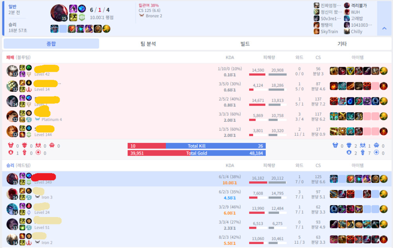This screenshot has width=393, height=248.
Task: Click the Chilly player name
Action: pyautogui.click(x=356, y=32)
